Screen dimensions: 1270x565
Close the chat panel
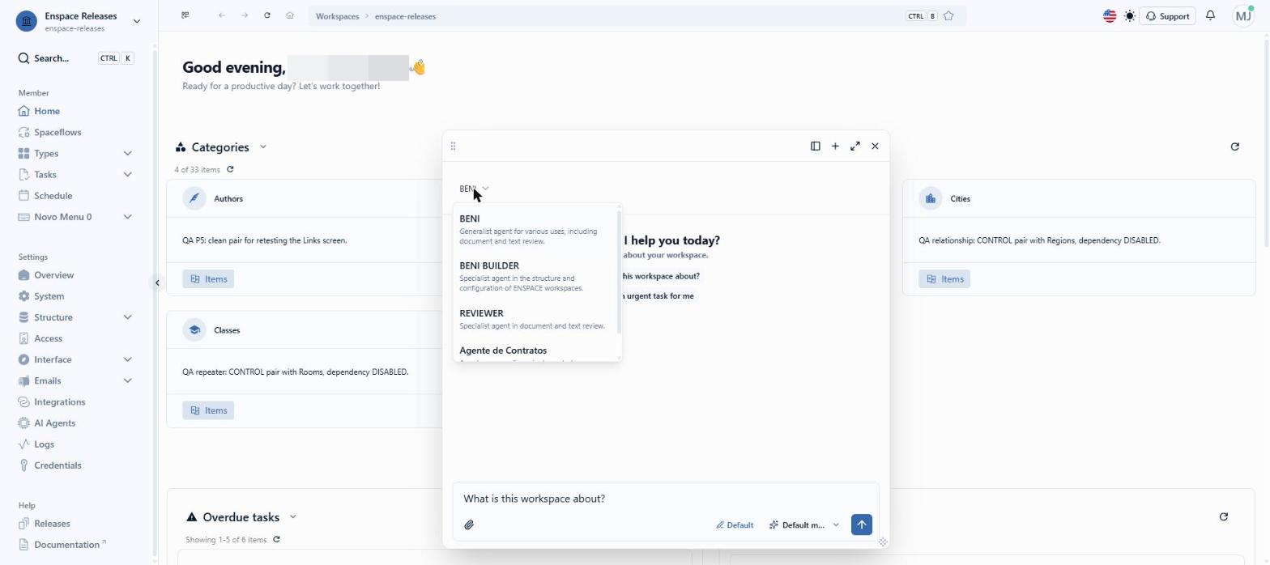click(875, 146)
